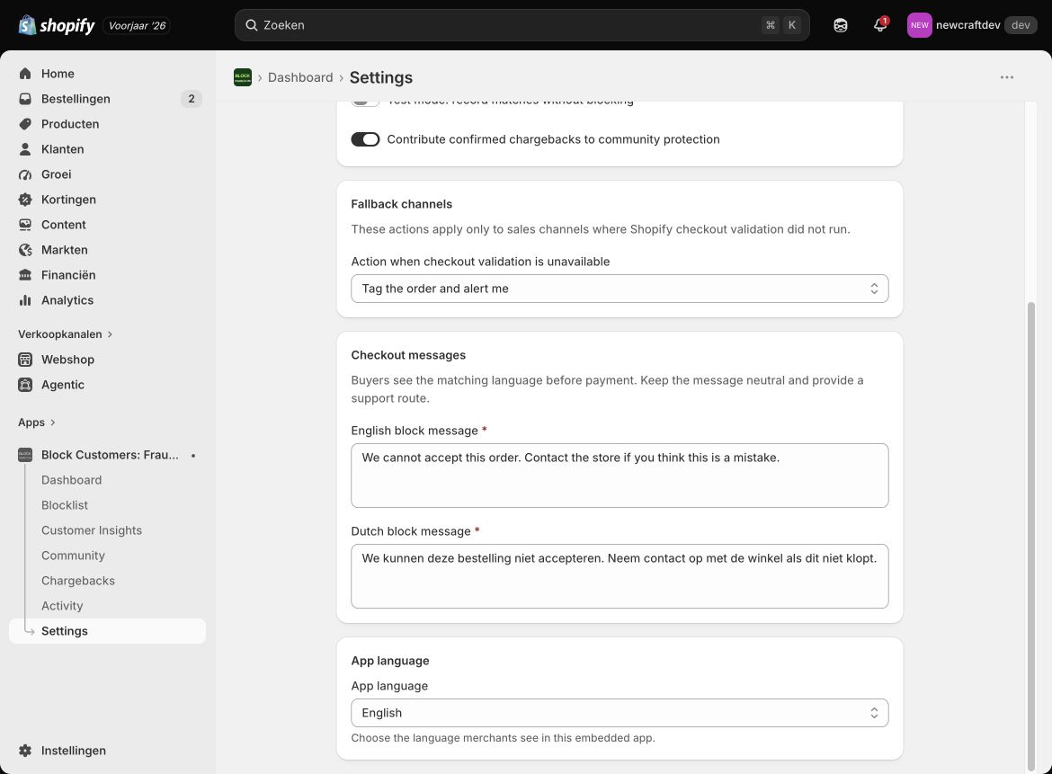The image size is (1052, 774).
Task: Open the App language dropdown
Action: pos(620,713)
